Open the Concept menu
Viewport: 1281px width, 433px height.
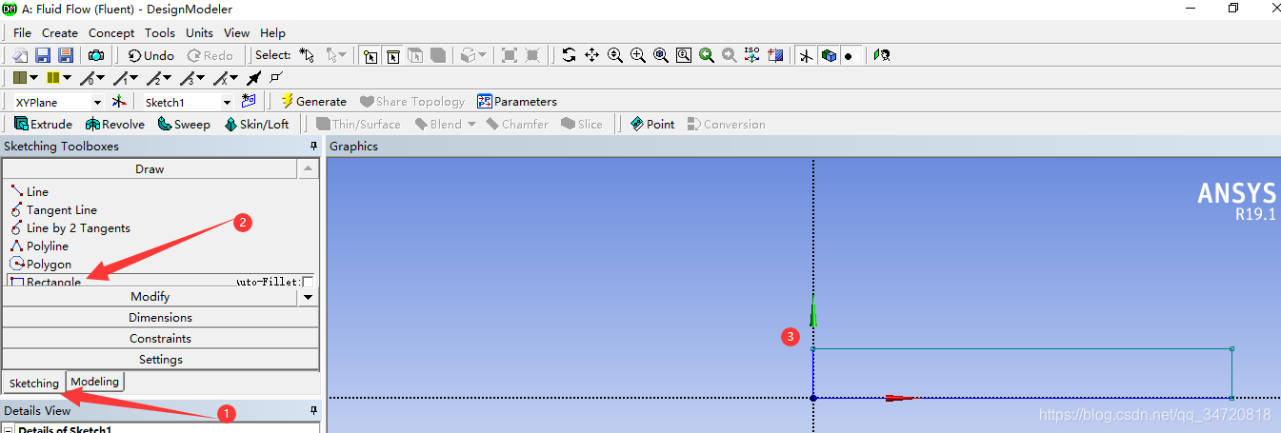point(111,32)
